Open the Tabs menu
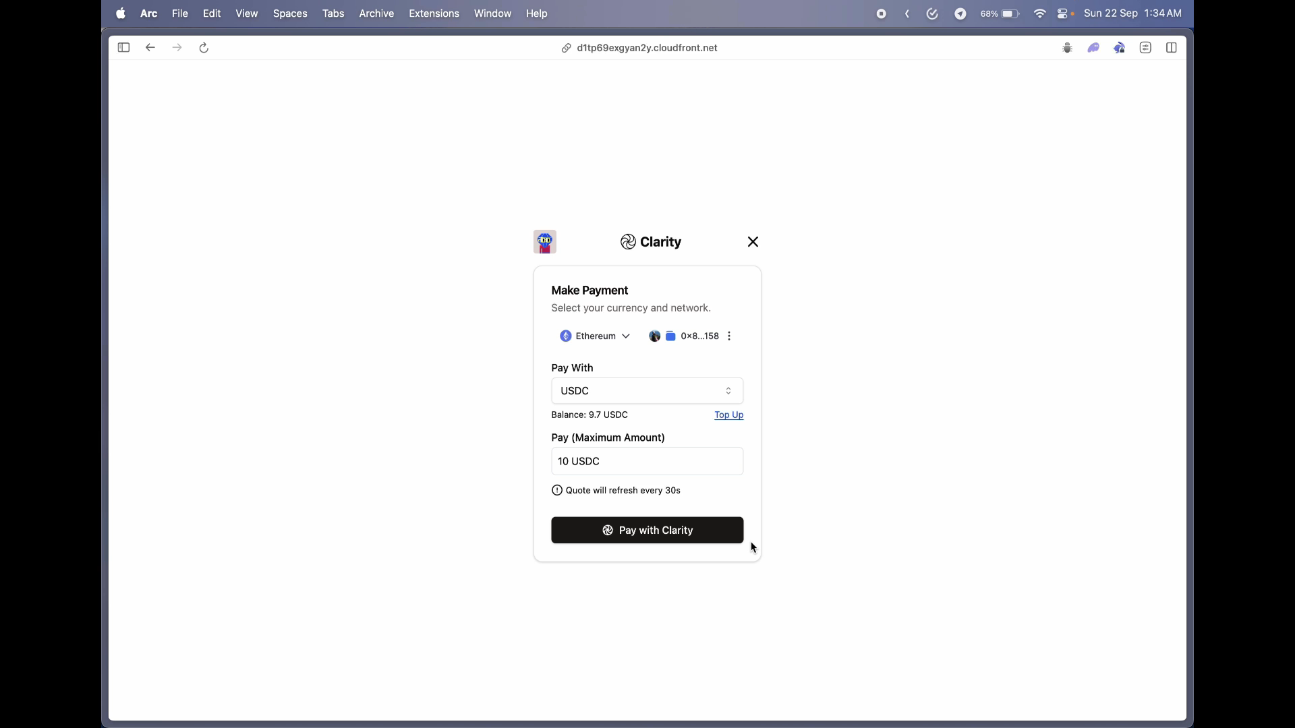This screenshot has width=1295, height=728. pos(333,13)
